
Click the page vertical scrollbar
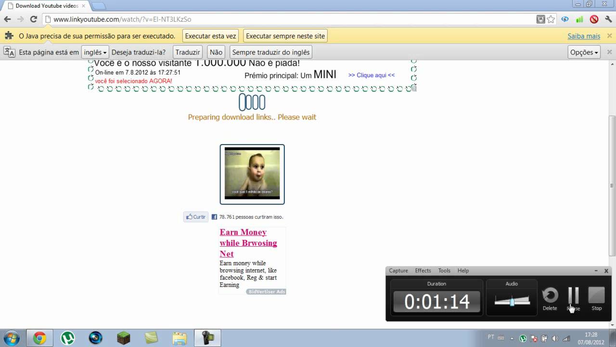pyautogui.click(x=612, y=186)
